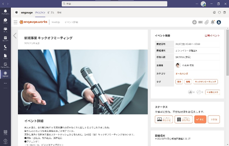Switch to the second engauge tab

point(51,13)
